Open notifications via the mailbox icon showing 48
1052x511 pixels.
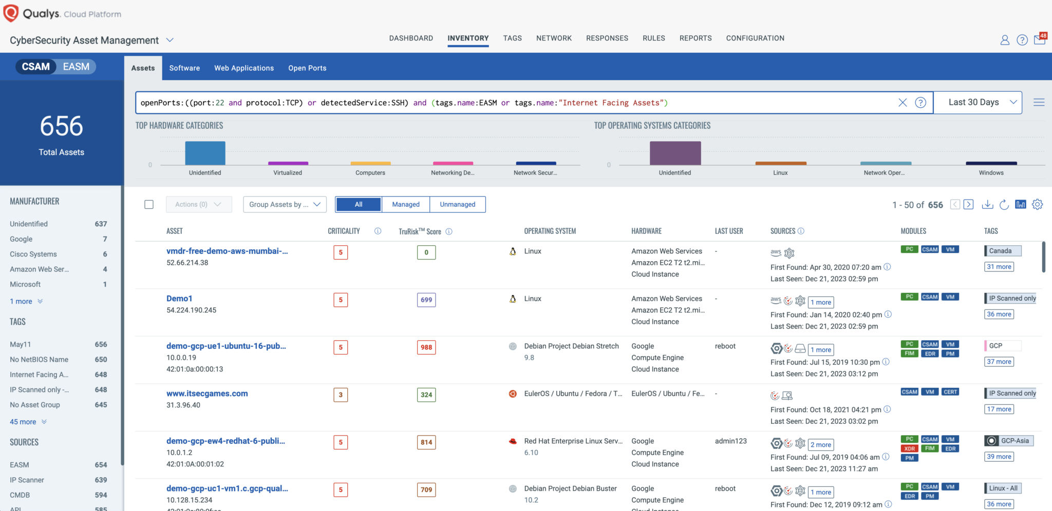(x=1040, y=40)
